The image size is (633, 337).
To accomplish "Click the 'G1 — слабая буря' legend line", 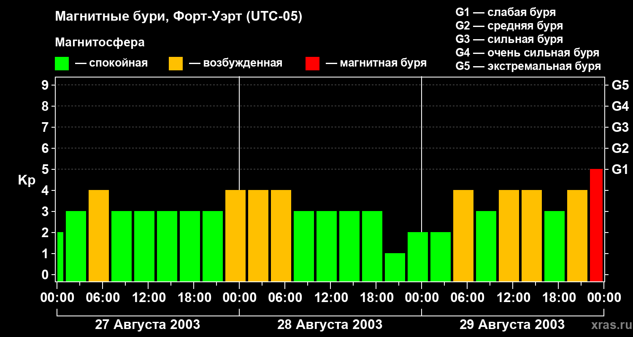I will 506,12.
